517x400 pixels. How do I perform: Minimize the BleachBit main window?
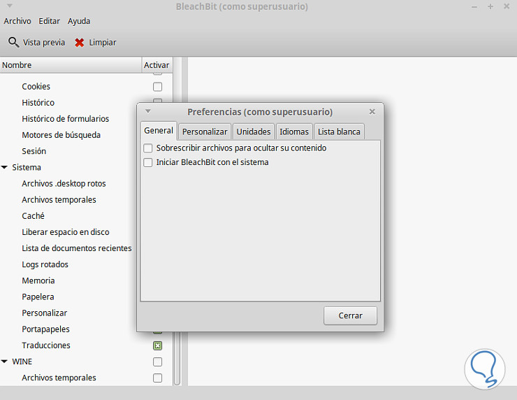tap(474, 6)
